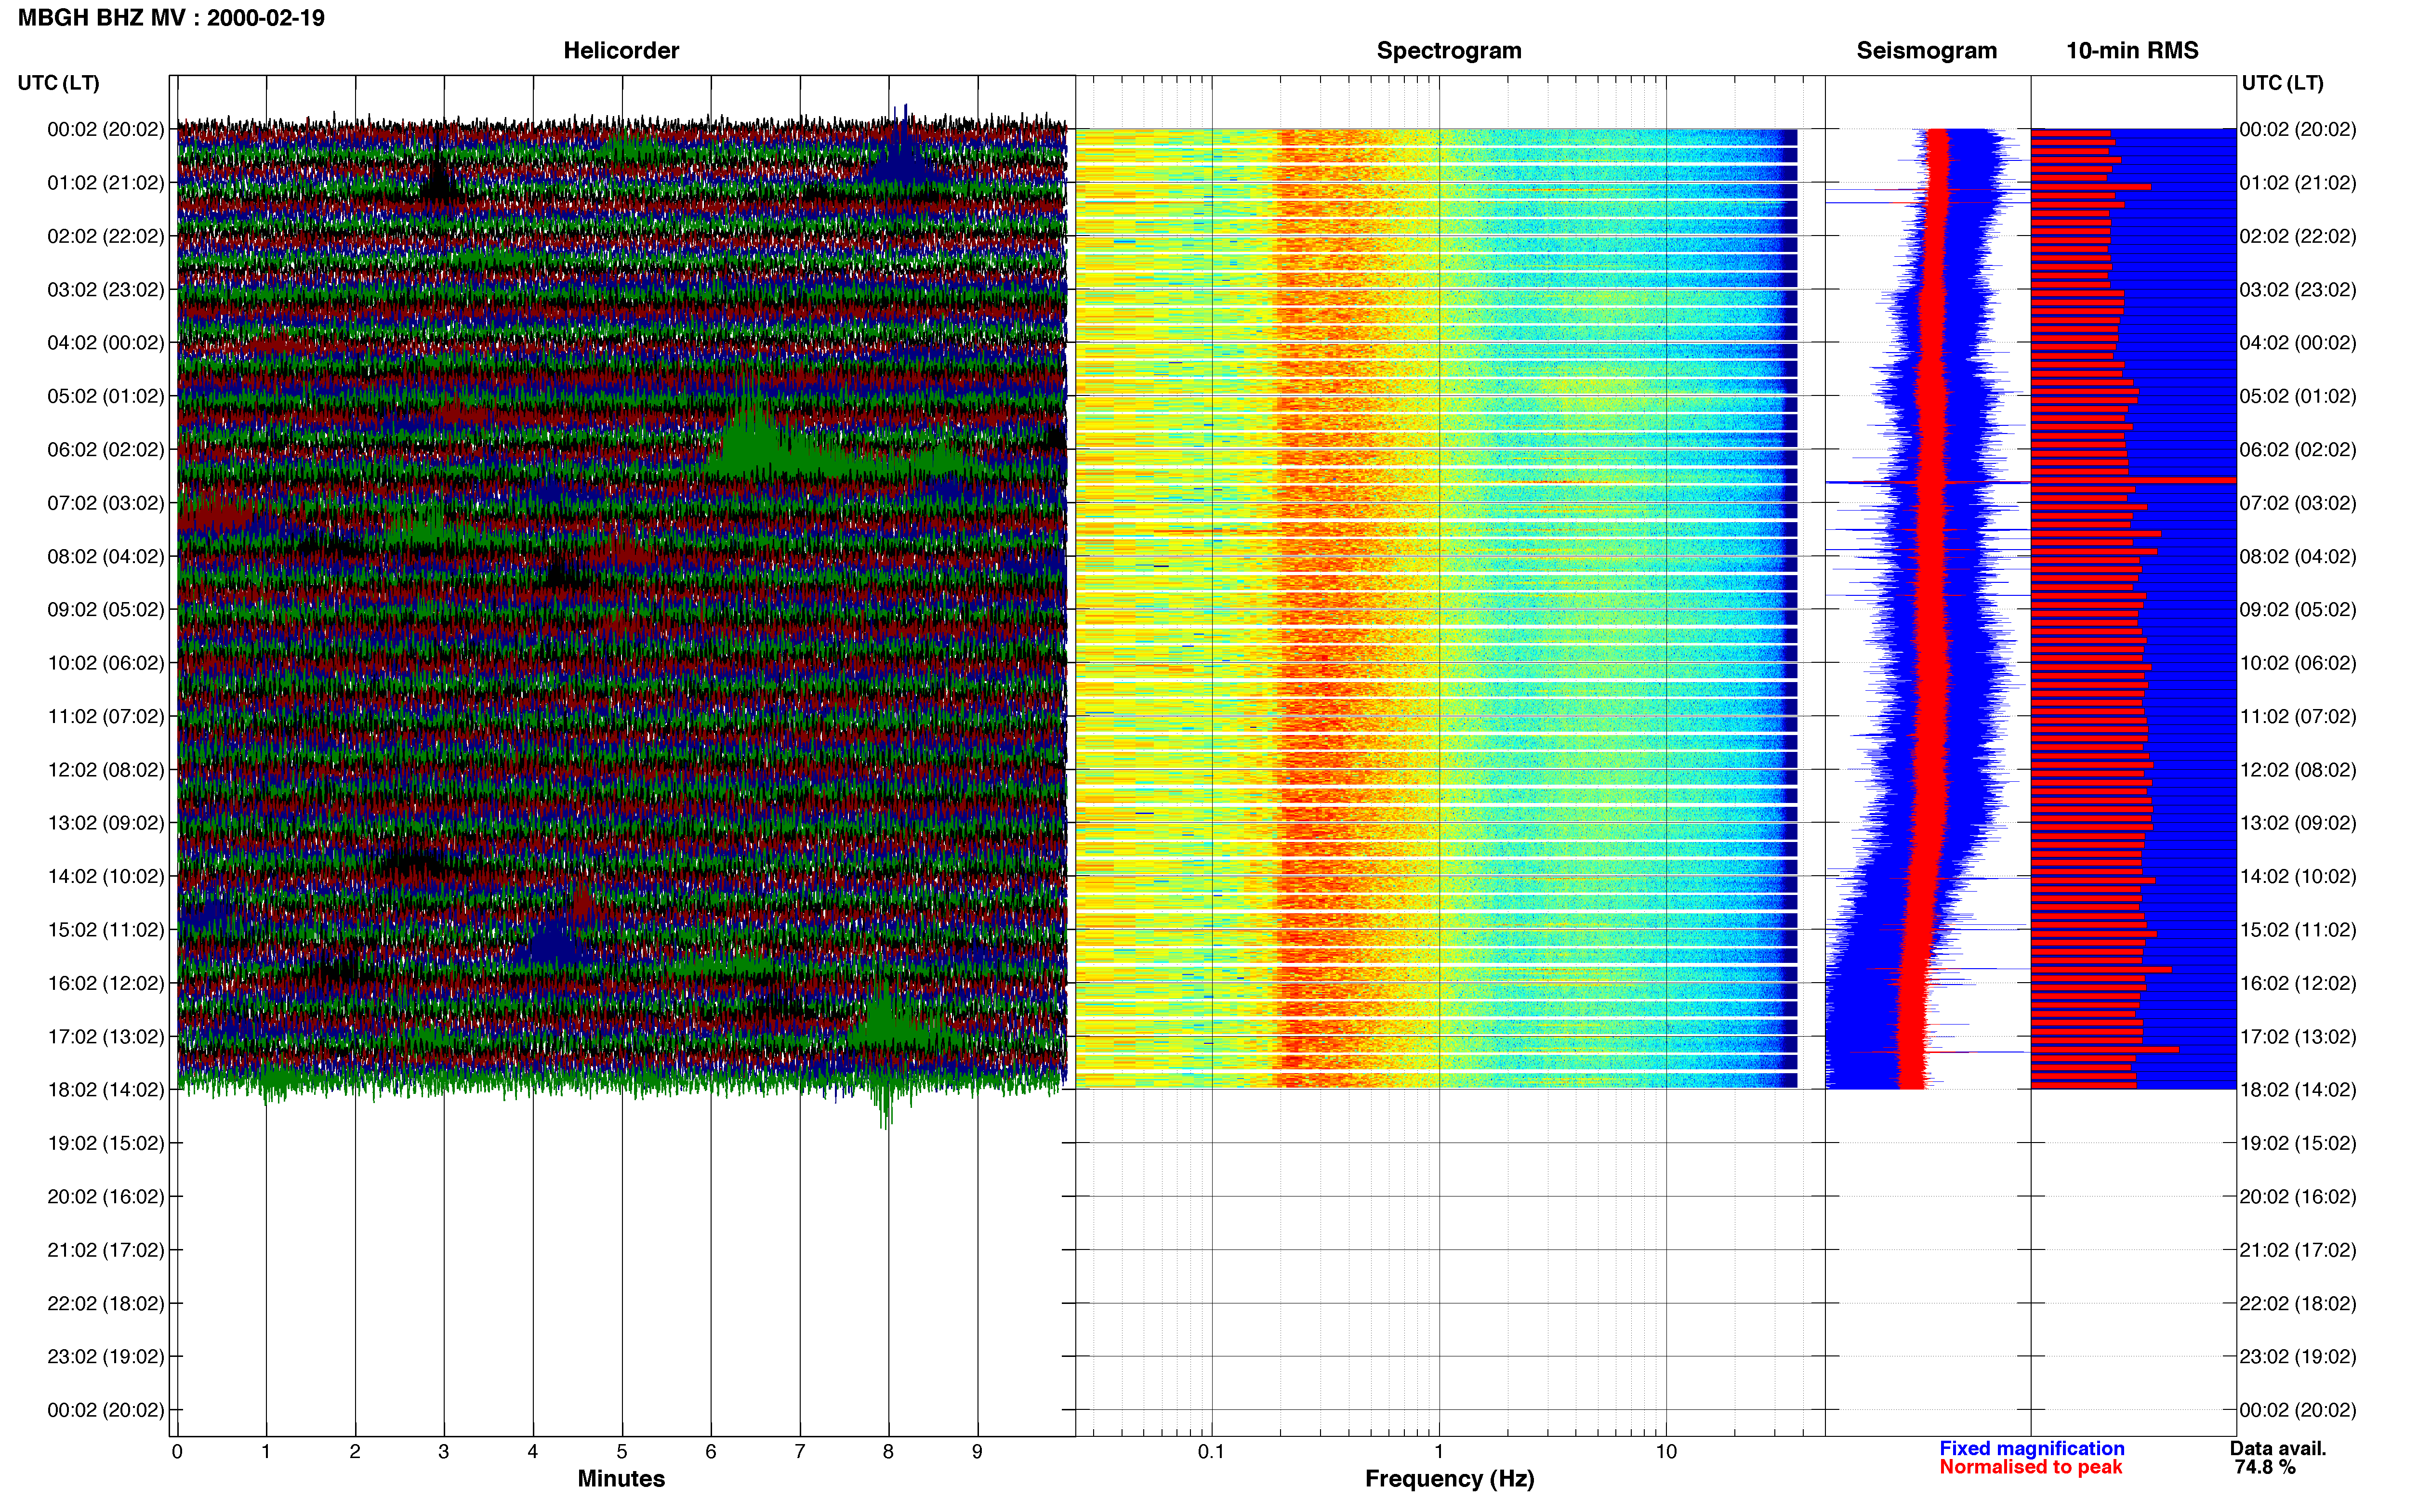Viewport: 2418px width, 1512px height.
Task: Click '21:02 (17:02)' on the helicorder time axis
Action: coord(106,1250)
